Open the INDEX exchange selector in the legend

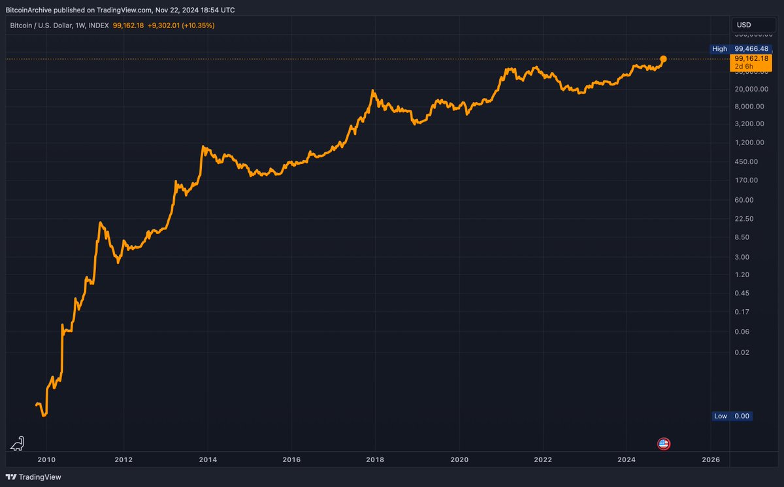[98, 25]
